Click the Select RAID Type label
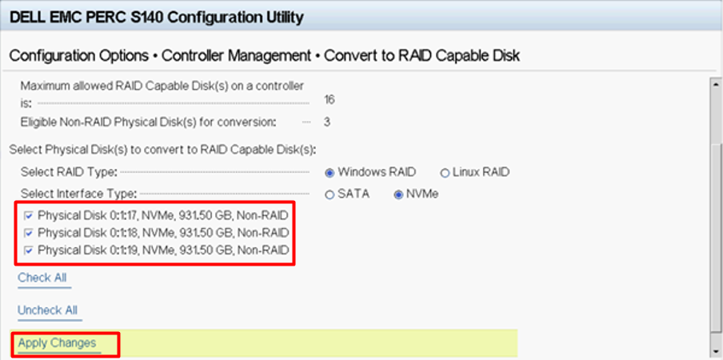This screenshot has height=360, width=723. click(69, 172)
